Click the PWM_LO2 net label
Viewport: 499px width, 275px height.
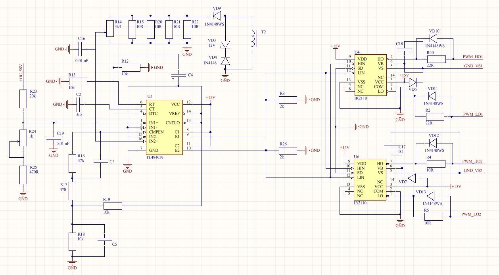coord(471,214)
